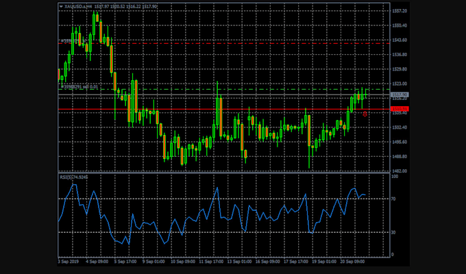Click the 16 Sep 09:00 time label
The height and width of the screenshot is (274, 466).
(267, 262)
